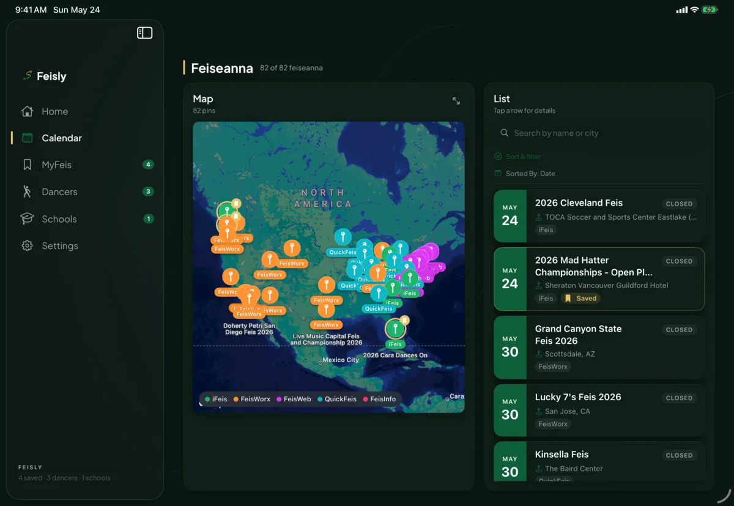This screenshot has width=734, height=506.
Task: Open the Kinsella Feis row
Action: (x=599, y=461)
